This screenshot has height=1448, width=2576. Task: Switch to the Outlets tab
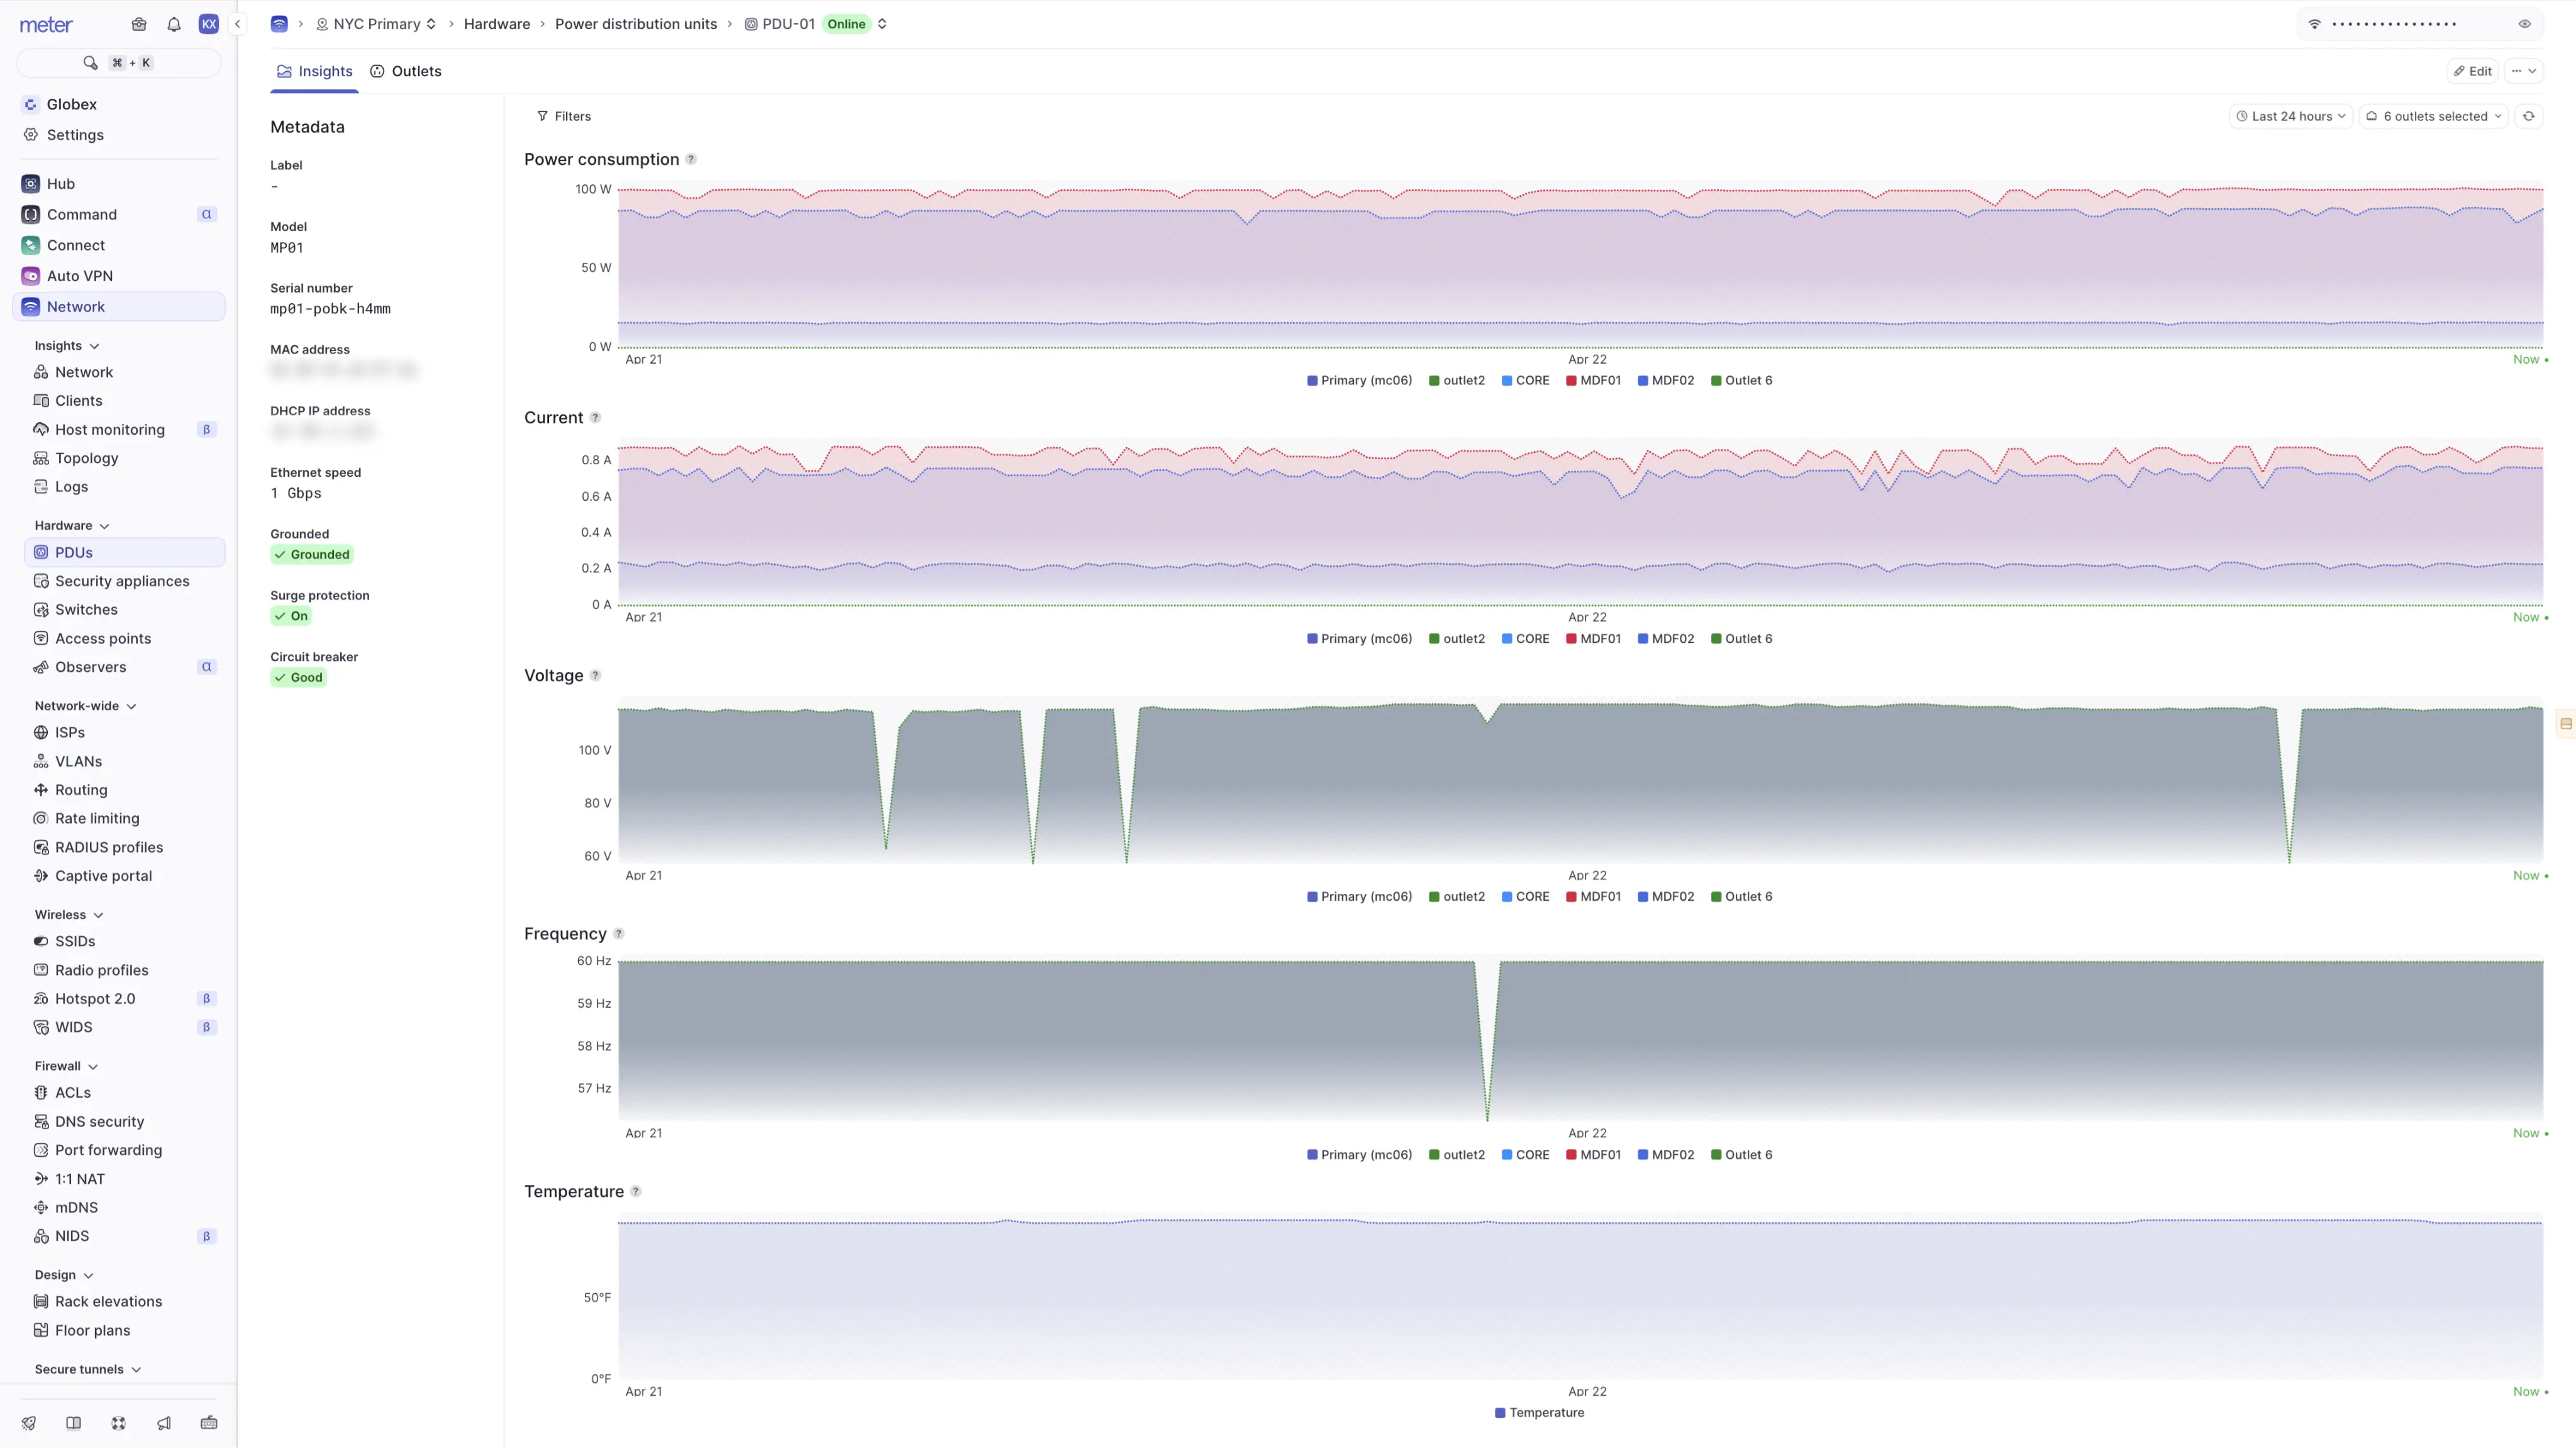coord(406,71)
